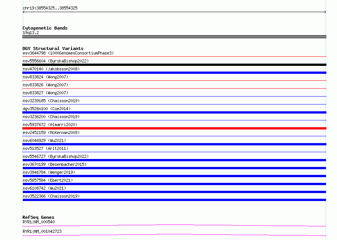The image size is (337, 240).
Task: Open variant nsv833827 (Wong2007)
Action: (45, 93)
